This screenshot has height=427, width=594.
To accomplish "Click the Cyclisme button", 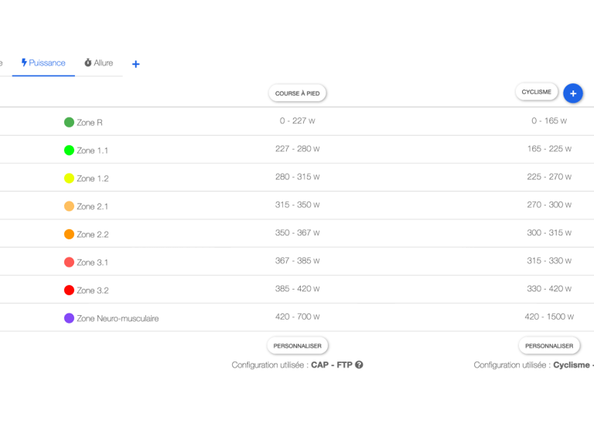I will tap(537, 92).
